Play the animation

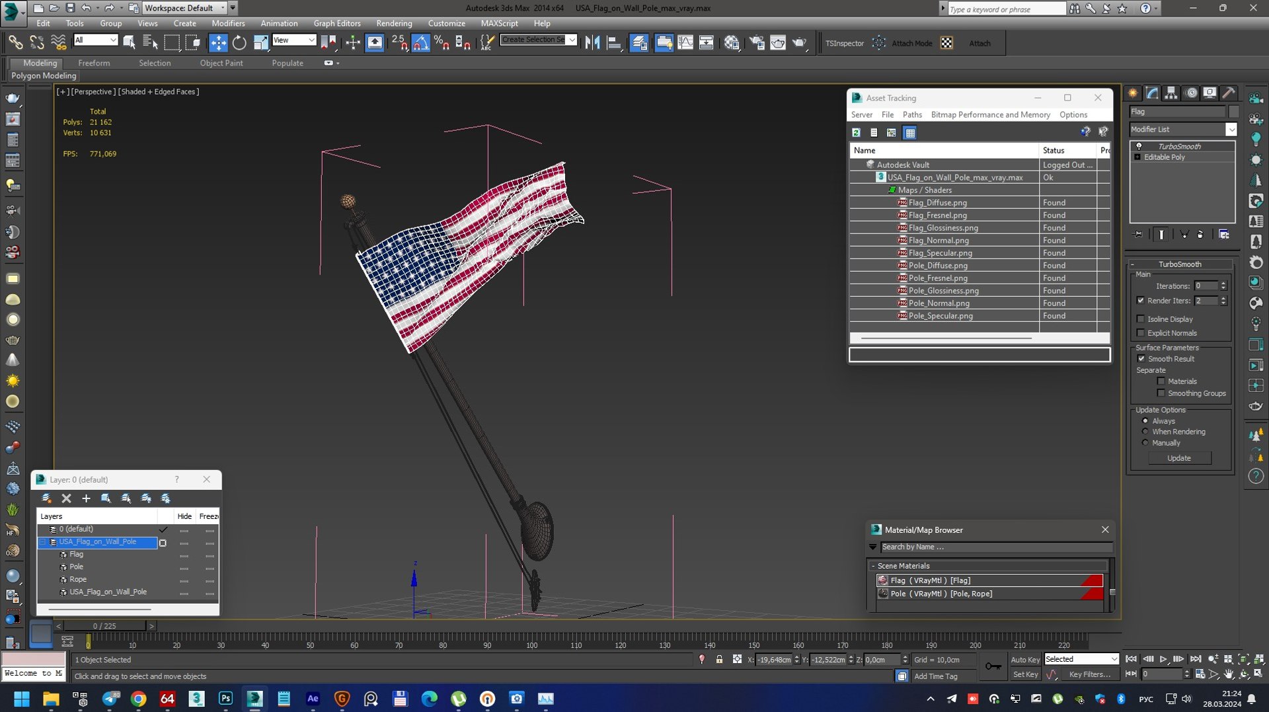coord(1164,659)
